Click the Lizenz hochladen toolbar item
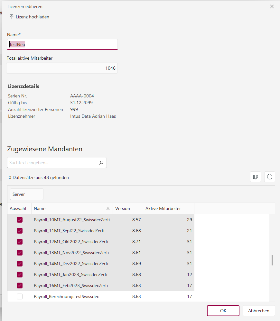Image resolution: width=280 pixels, height=321 pixels. [x=32, y=17]
